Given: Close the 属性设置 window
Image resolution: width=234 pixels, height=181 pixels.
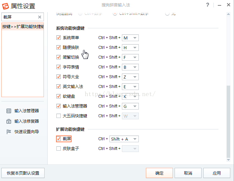Looking at the screenshot, I should [x=229, y=5].
